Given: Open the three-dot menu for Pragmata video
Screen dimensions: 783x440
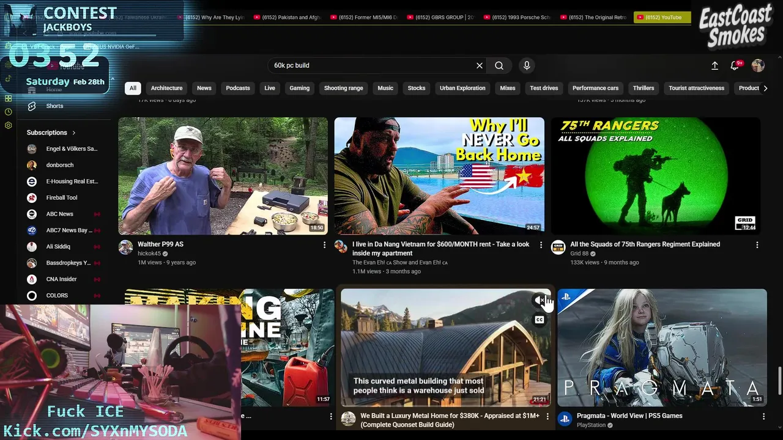Looking at the screenshot, I should [x=763, y=416].
